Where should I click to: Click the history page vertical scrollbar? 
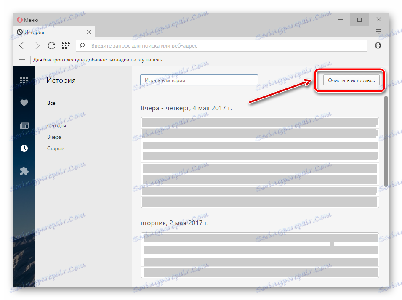click(386, 141)
